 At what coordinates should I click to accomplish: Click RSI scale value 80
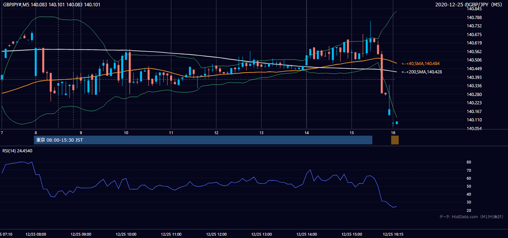(x=469, y=162)
